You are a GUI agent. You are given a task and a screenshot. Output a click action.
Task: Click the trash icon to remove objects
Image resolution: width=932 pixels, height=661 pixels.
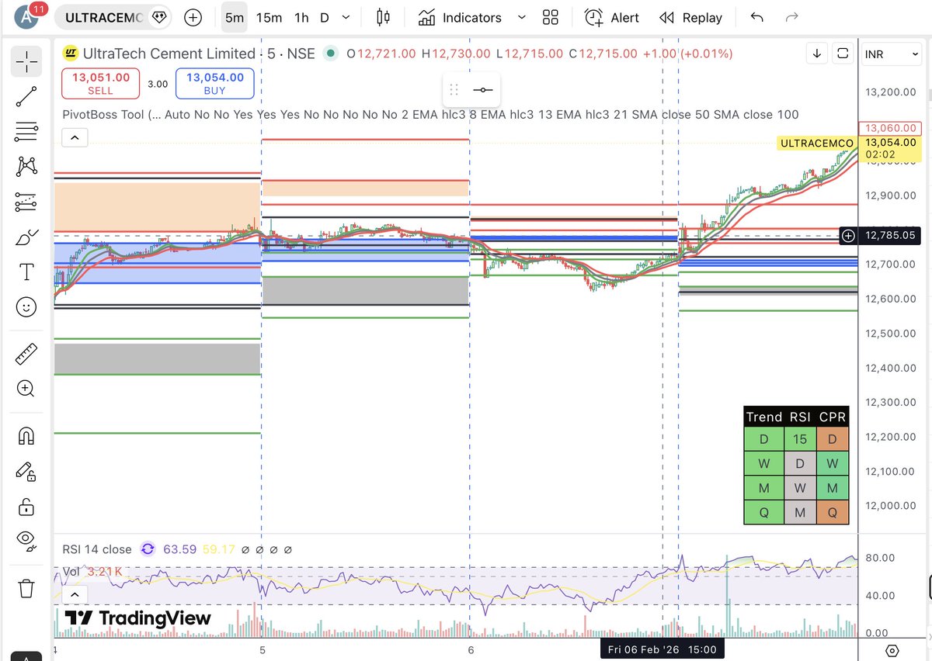pyautogui.click(x=26, y=588)
